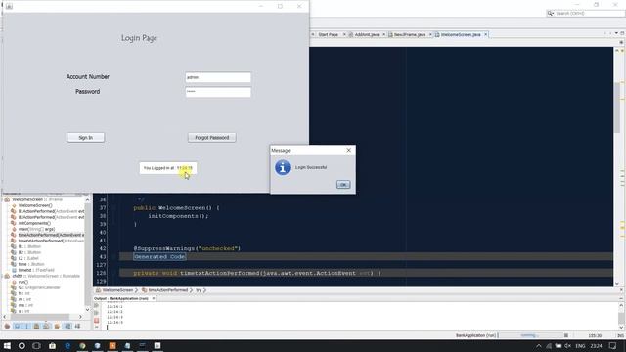The height and width of the screenshot is (352, 626).
Task: Open Microsoft Store from the taskbar
Action: point(52,345)
